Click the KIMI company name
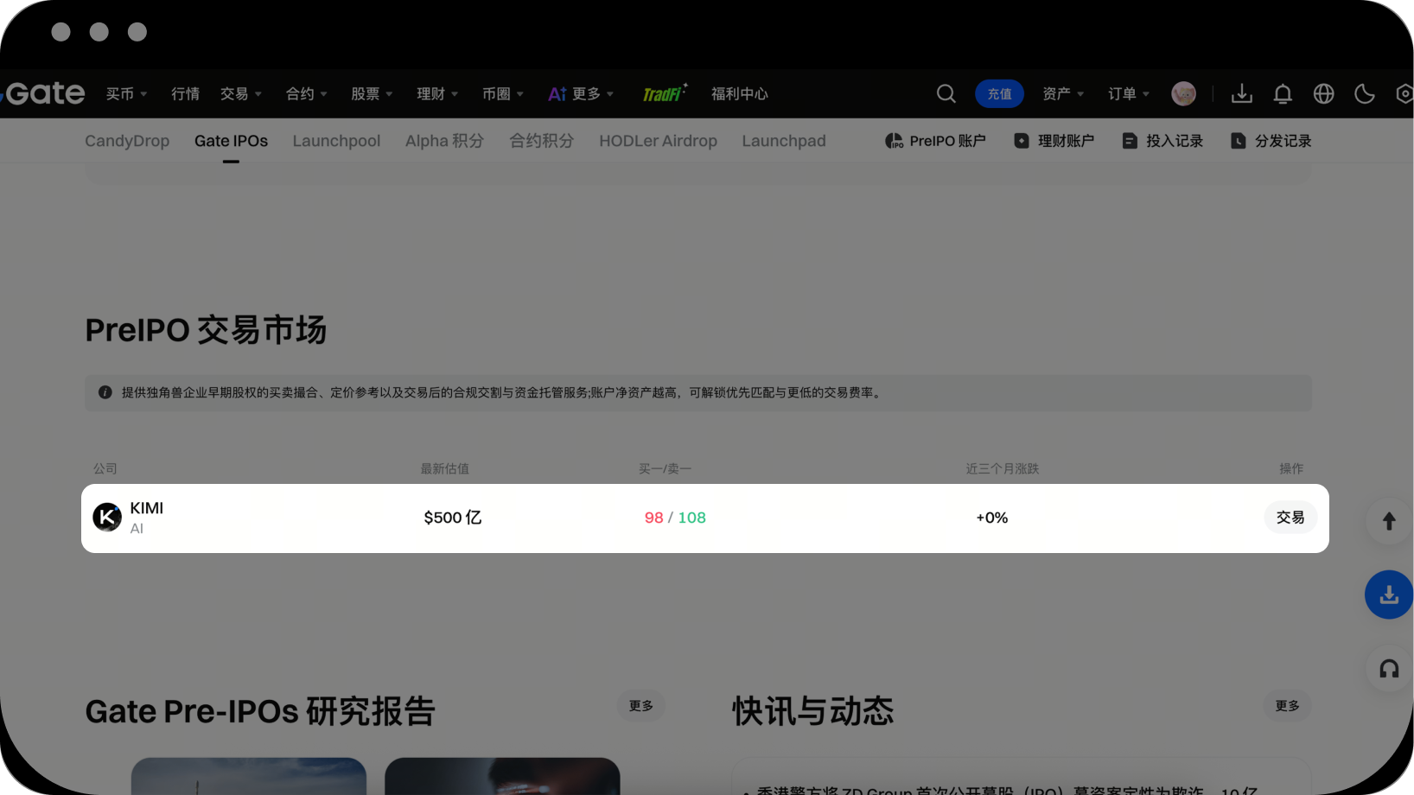This screenshot has width=1414, height=795. pyautogui.click(x=147, y=508)
